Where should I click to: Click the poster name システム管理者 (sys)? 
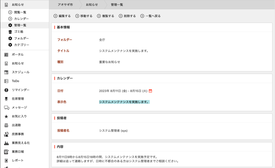[x=113, y=131]
